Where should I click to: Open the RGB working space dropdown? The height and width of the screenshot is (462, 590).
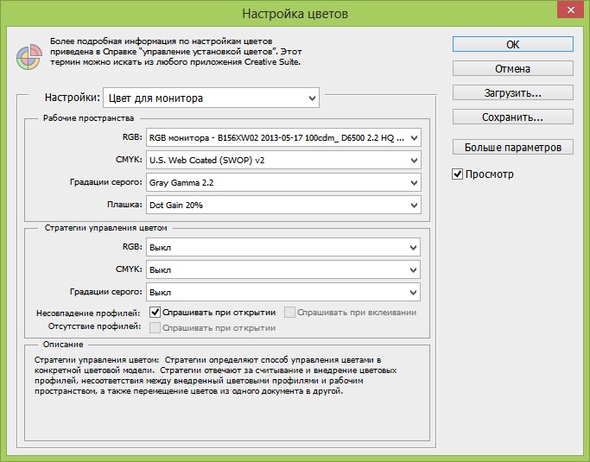click(283, 137)
